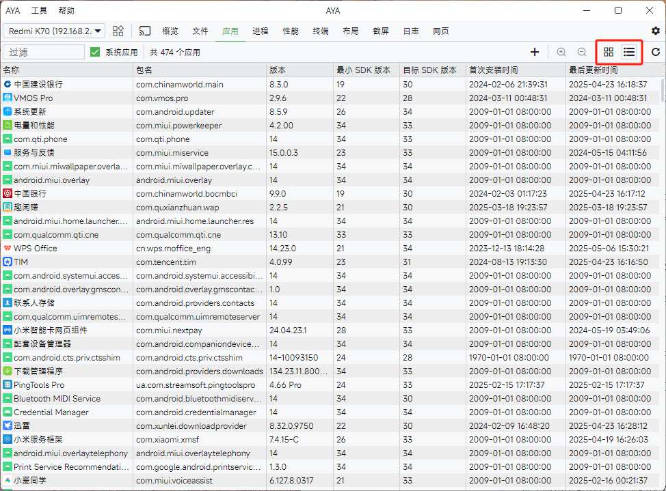This screenshot has height=491, width=666.
Task: Sort by the 包名 column header
Action: pyautogui.click(x=200, y=70)
